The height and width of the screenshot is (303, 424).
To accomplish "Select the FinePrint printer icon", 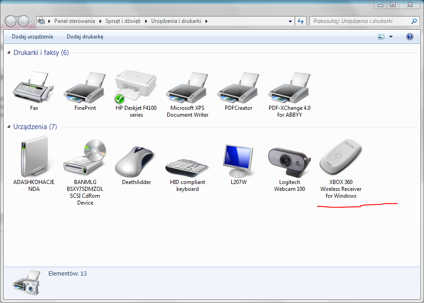I will (x=85, y=87).
